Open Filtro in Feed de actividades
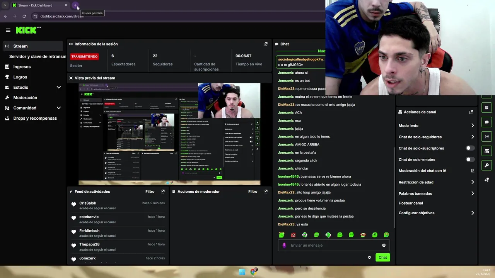The width and height of the screenshot is (495, 278). (150, 192)
